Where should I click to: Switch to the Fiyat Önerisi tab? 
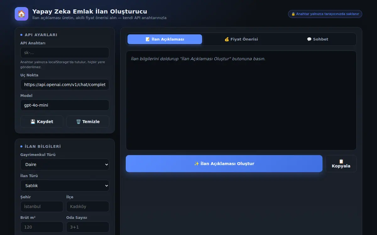pyautogui.click(x=241, y=39)
